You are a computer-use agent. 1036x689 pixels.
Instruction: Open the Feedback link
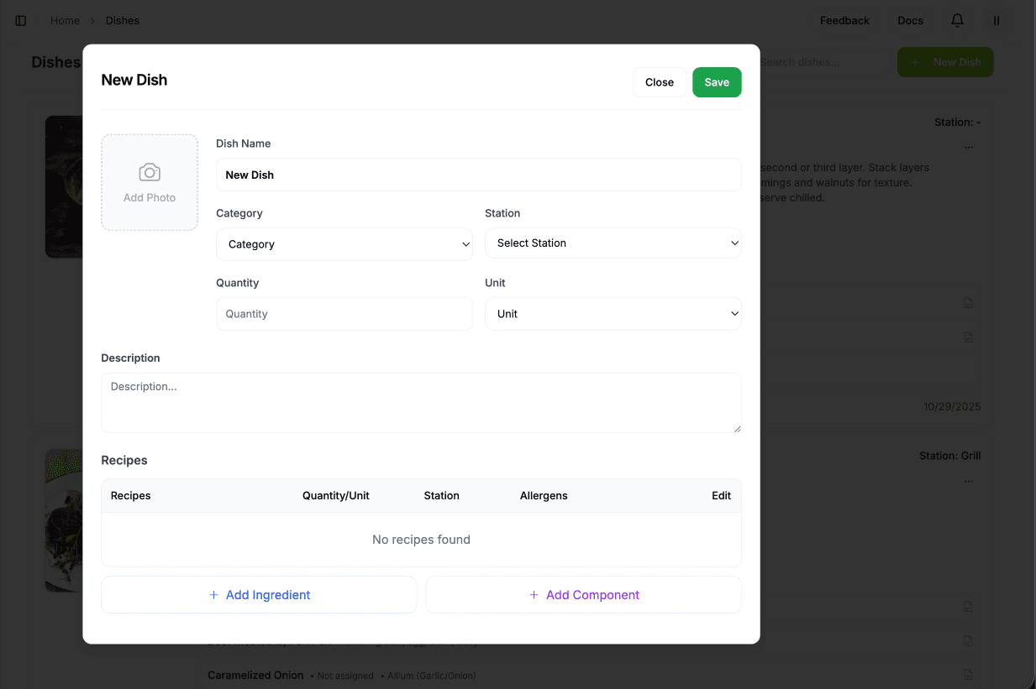coord(844,21)
